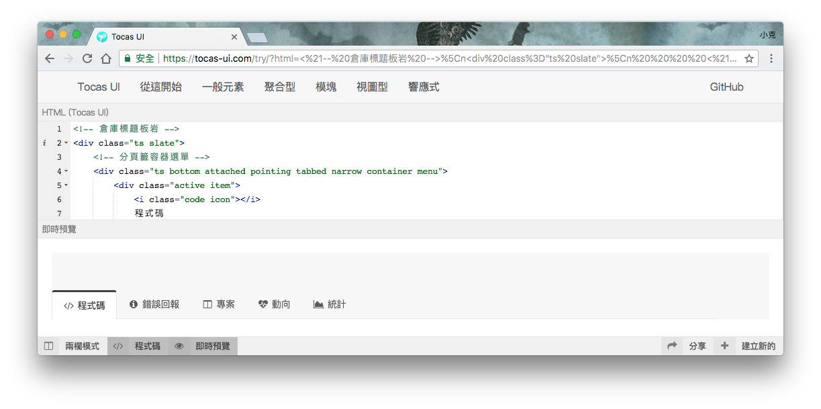The width and height of the screenshot is (821, 409).
Task: Click the 小克 profile name
Action: click(768, 34)
